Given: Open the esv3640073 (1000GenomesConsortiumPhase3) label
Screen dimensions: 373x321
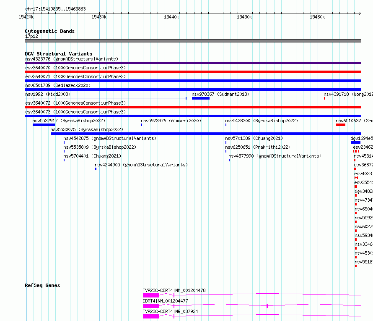Looking at the screenshot, I should (75, 112).
